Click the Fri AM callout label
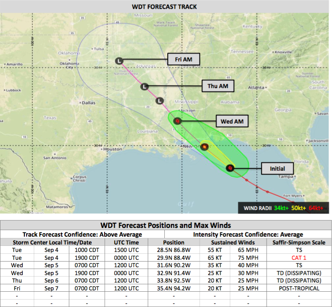 coord(183,59)
